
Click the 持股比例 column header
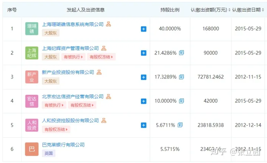[x=170, y=10]
